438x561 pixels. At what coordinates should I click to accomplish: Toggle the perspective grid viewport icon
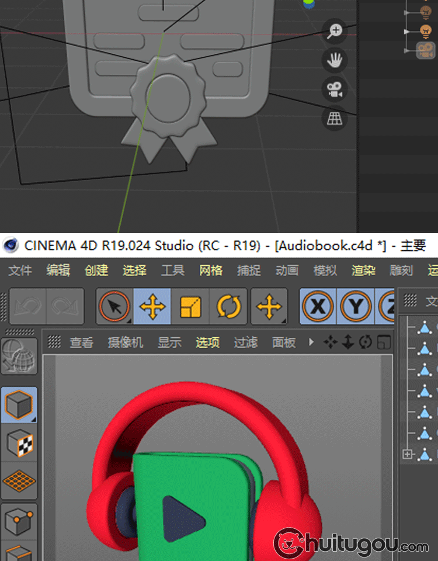coord(334,118)
